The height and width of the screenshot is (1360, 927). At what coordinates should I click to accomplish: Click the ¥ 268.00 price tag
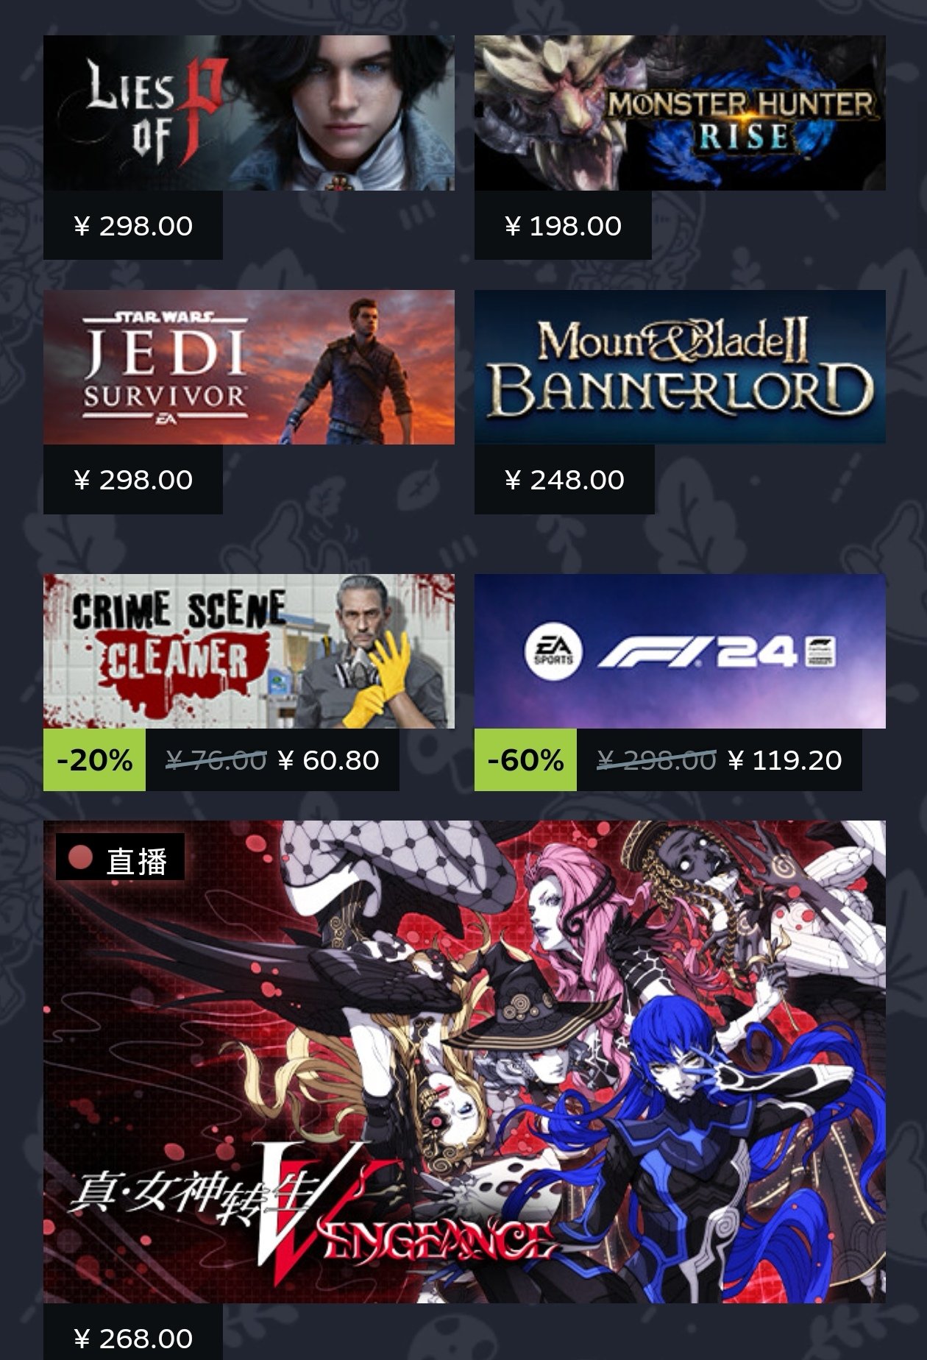click(x=133, y=1338)
